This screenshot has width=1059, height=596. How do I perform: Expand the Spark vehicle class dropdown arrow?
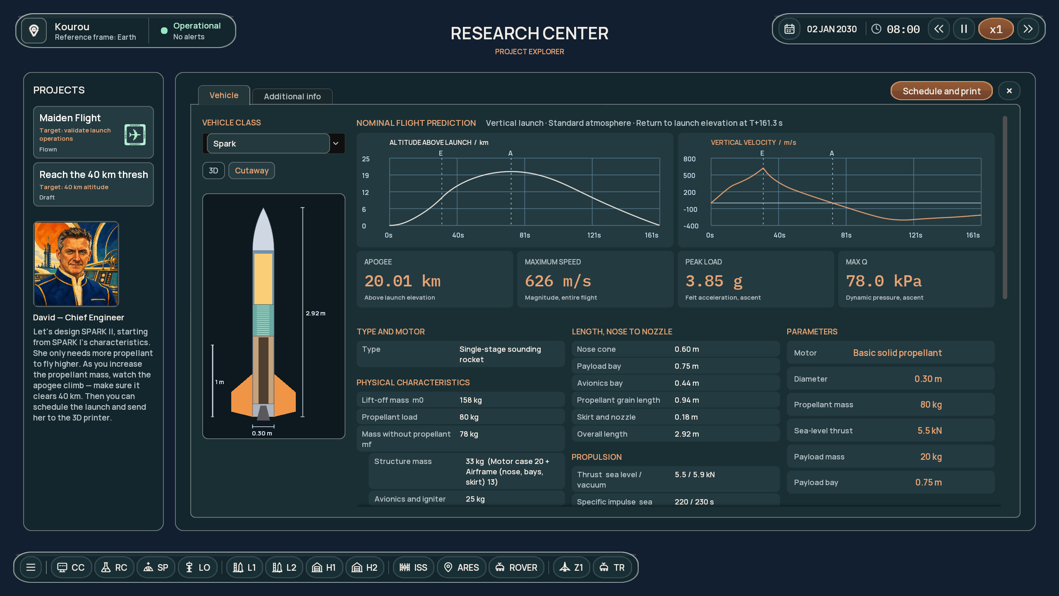click(x=336, y=143)
